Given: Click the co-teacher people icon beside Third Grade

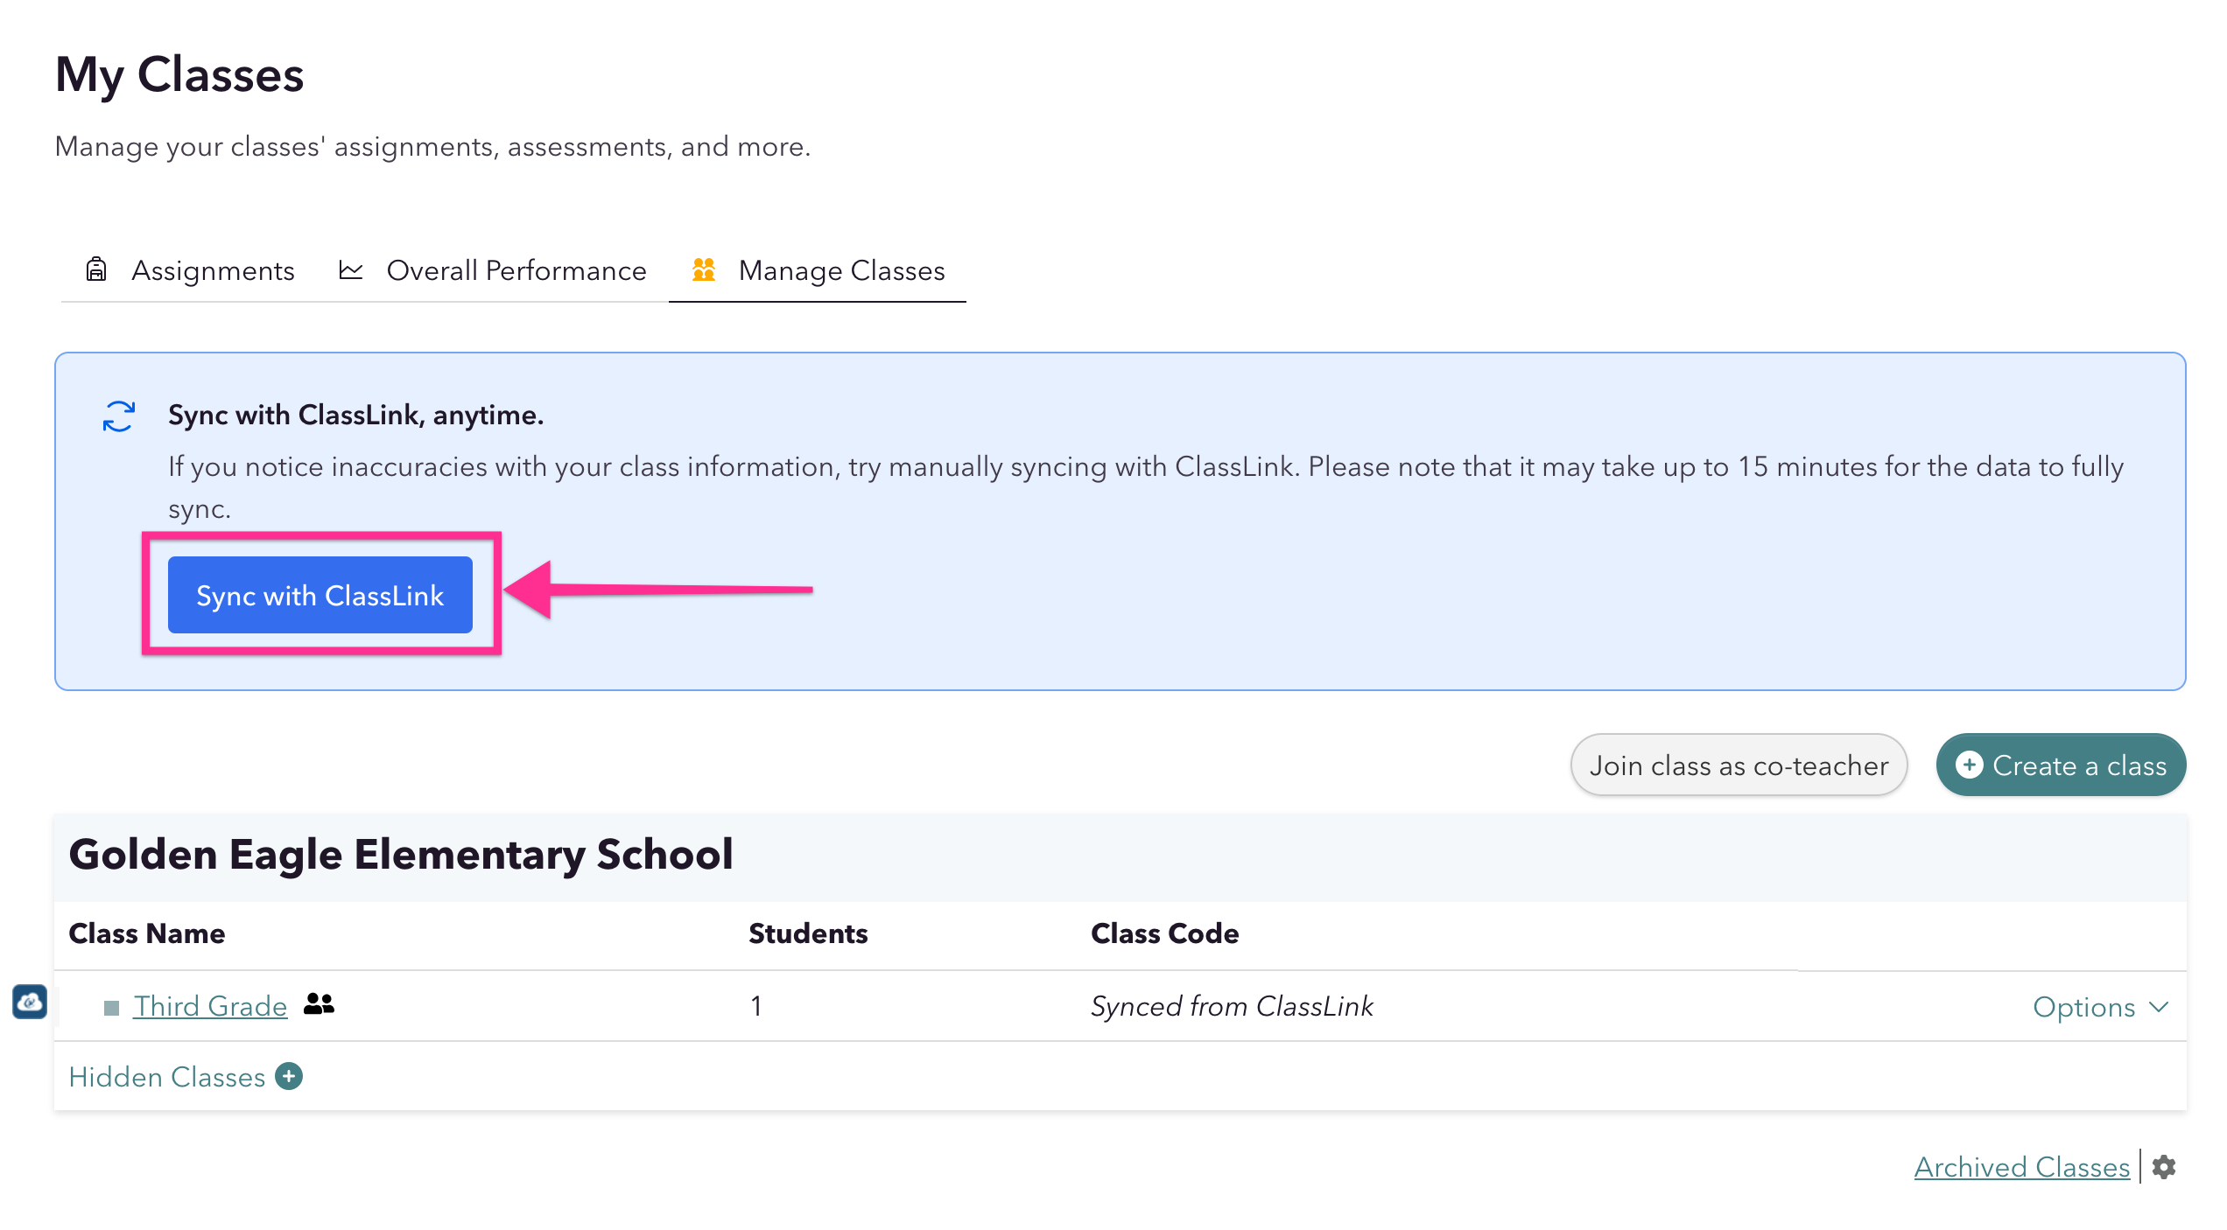Looking at the screenshot, I should click(319, 1004).
